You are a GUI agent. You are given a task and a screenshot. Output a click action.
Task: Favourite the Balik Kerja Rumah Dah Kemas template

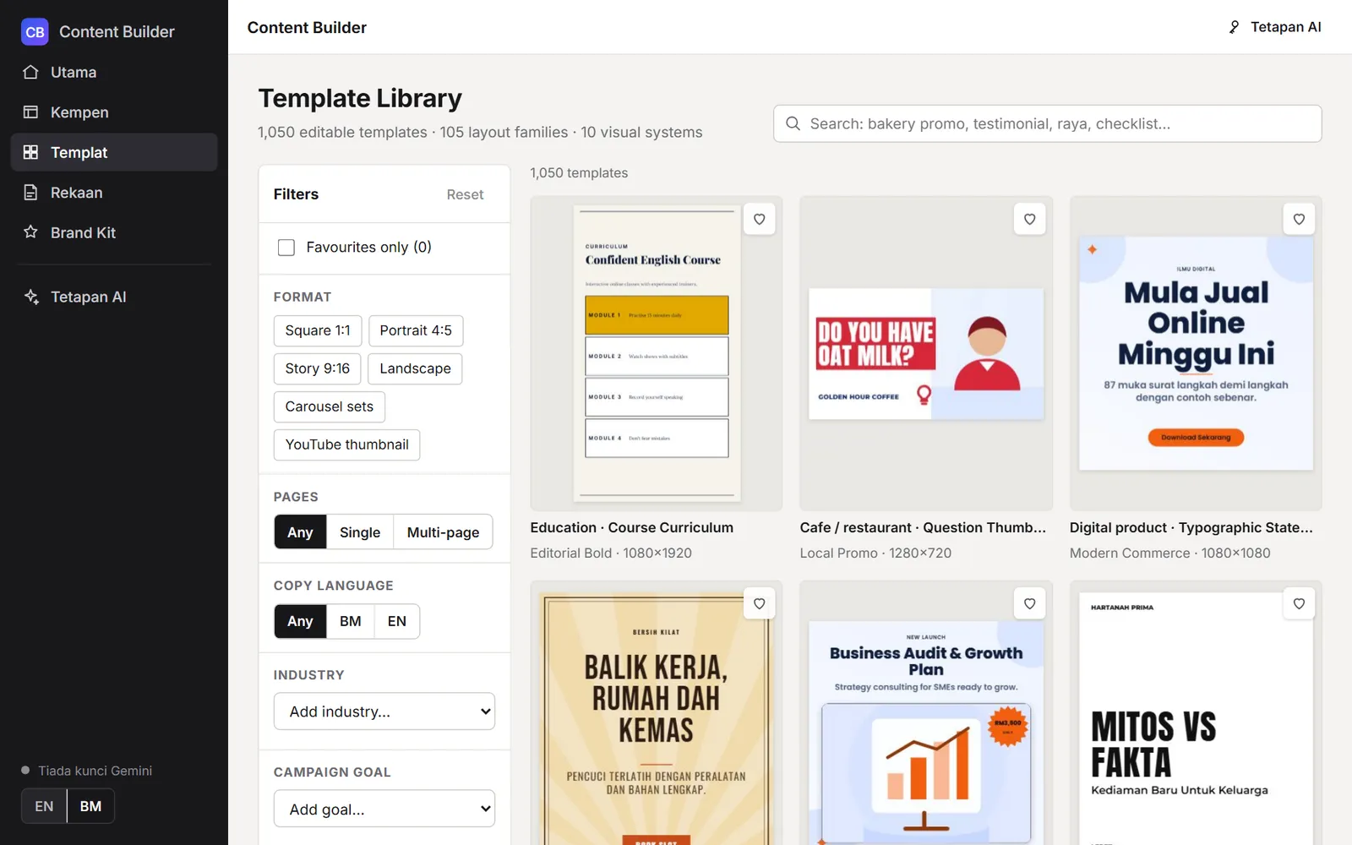[x=760, y=604]
